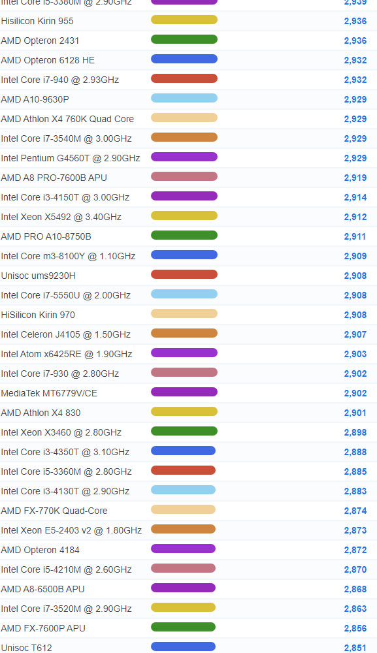Select the AMD FX-7600P APU link
The image size is (377, 653).
[43, 628]
